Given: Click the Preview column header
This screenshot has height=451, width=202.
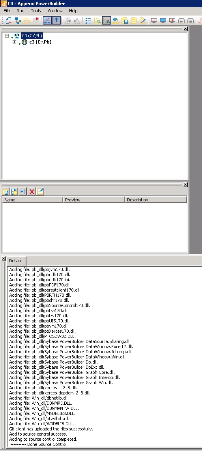Looking at the screenshot, I should coord(94,200).
